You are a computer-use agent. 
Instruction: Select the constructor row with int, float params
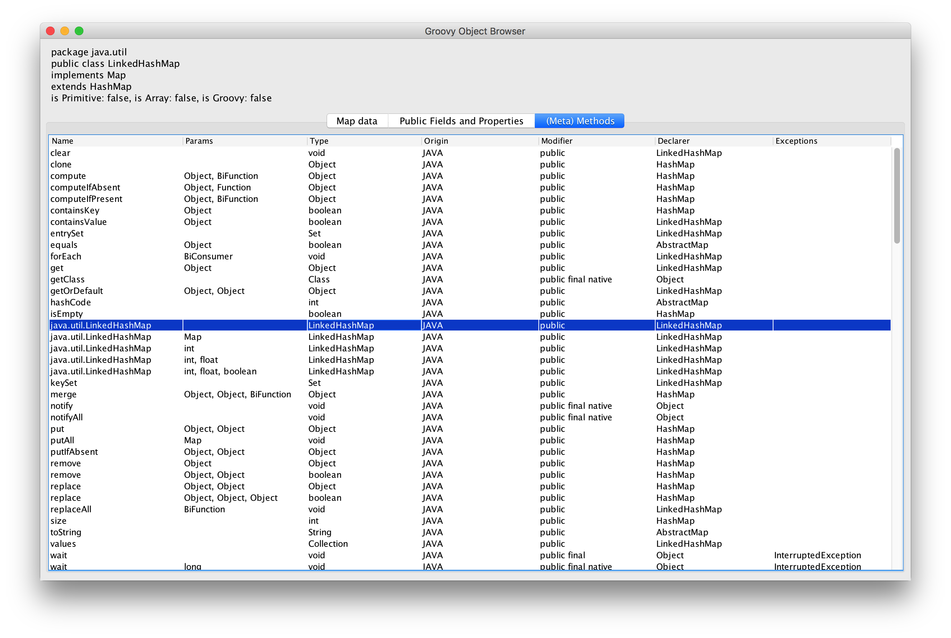[x=101, y=360]
